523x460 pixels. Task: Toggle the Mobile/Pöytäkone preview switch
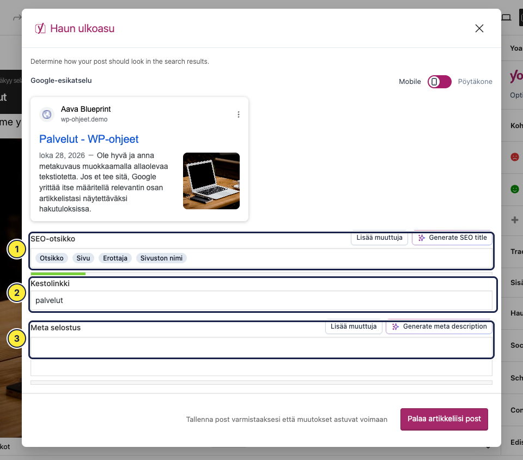(439, 82)
